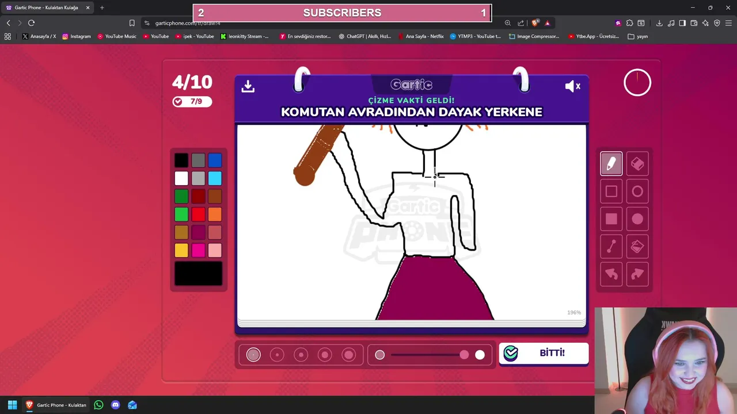Undo the last drawing stroke
The width and height of the screenshot is (737, 414).
611,274
